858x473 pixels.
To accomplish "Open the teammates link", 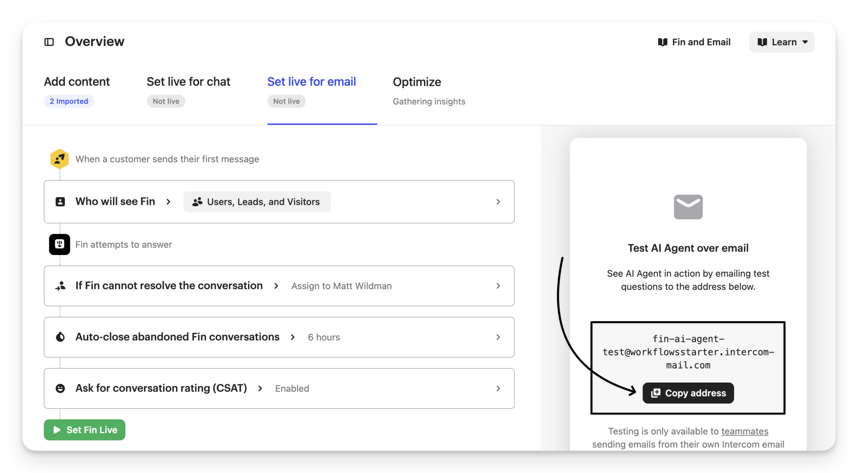I will 745,431.
